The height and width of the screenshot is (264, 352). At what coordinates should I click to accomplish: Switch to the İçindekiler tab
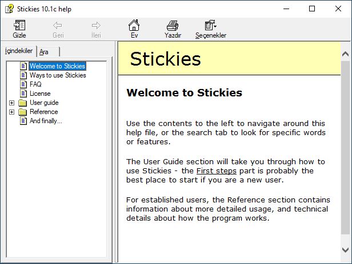click(19, 51)
